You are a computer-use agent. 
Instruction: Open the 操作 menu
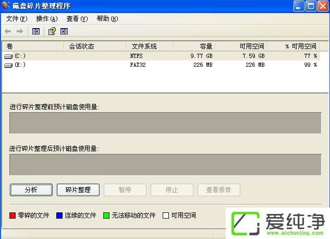point(46,19)
